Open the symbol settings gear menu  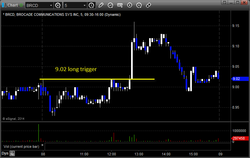(x=58, y=6)
